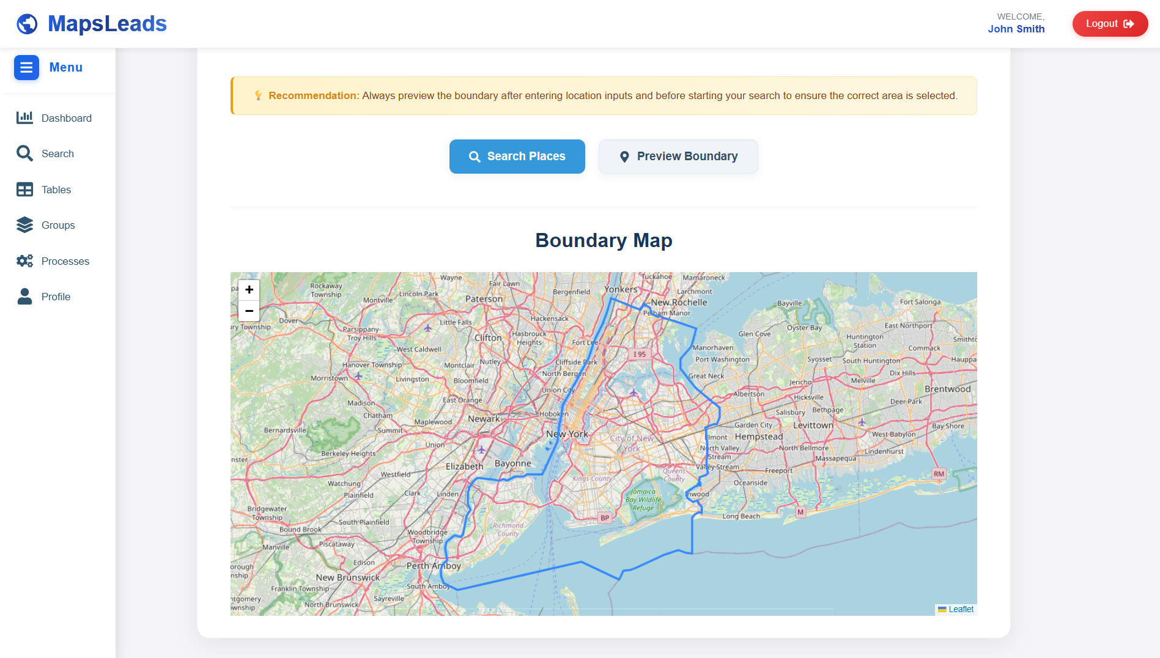Click the New Rochelle label on map
The width and height of the screenshot is (1160, 658).
coord(679,302)
